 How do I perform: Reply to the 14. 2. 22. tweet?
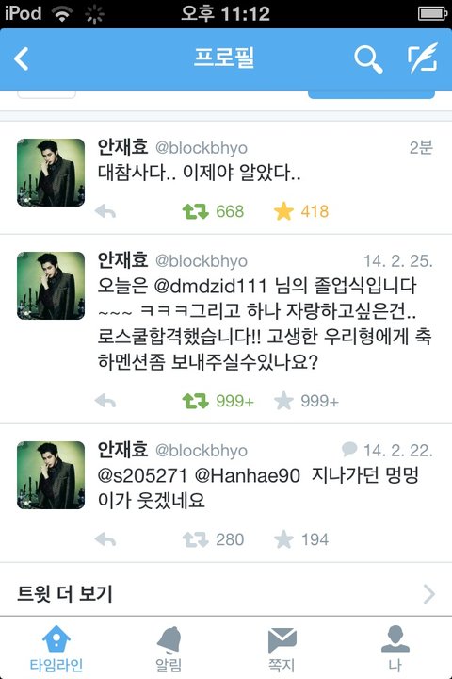pos(105,539)
